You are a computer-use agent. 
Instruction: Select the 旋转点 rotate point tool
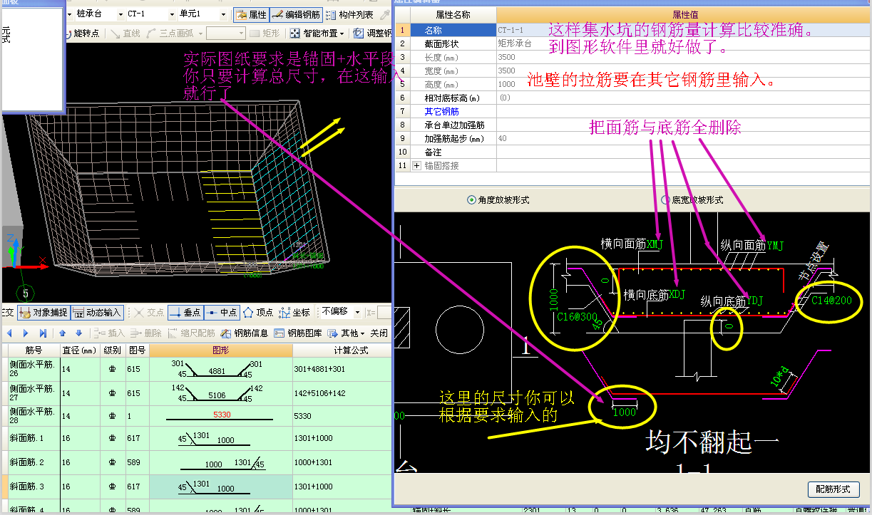pyautogui.click(x=83, y=33)
